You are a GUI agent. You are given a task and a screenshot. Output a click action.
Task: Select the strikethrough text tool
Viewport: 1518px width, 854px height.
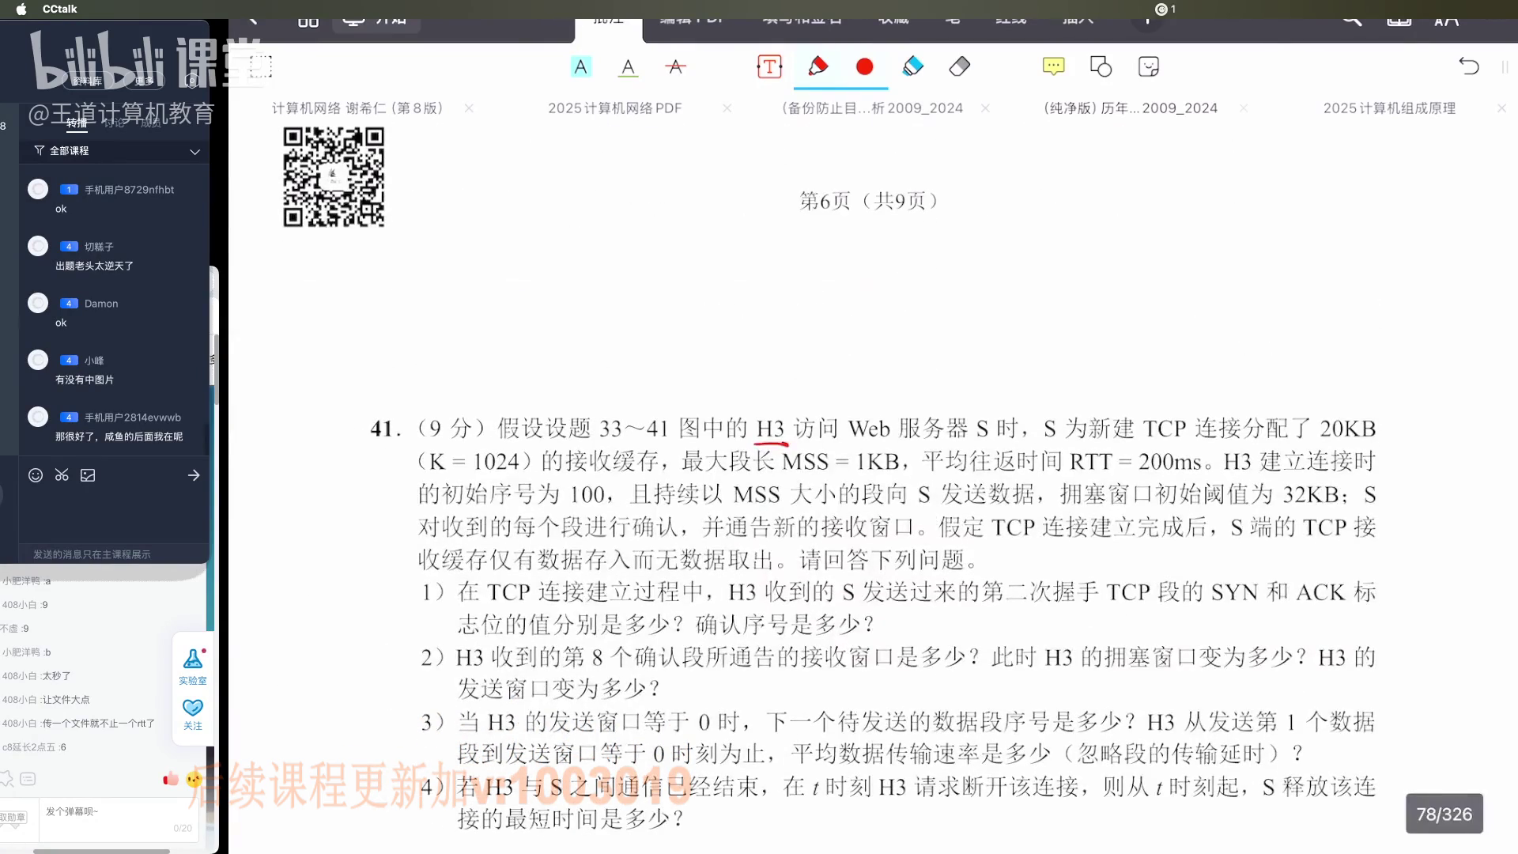[x=675, y=67]
